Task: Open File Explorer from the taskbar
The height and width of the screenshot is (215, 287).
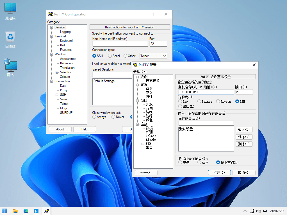Action: 15,211
